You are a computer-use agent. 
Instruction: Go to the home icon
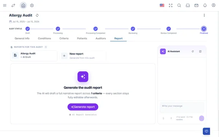pos(23,5)
